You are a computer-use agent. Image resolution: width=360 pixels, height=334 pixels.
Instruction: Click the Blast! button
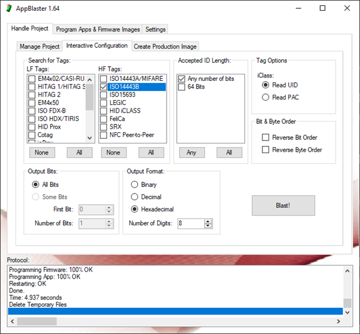283,205
